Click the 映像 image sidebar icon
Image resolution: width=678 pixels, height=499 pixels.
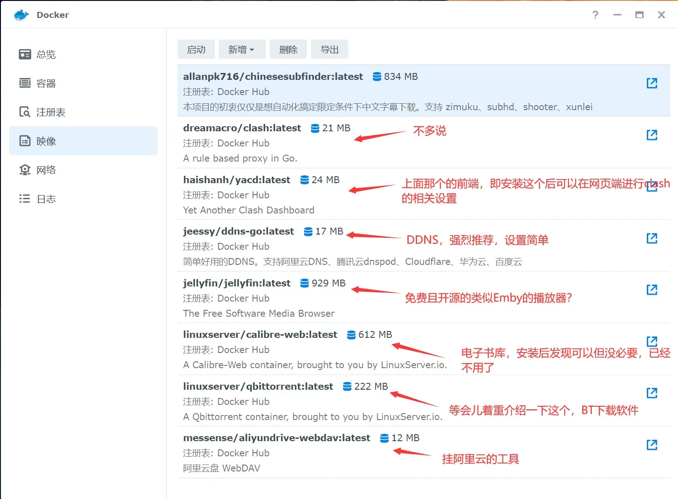25,141
